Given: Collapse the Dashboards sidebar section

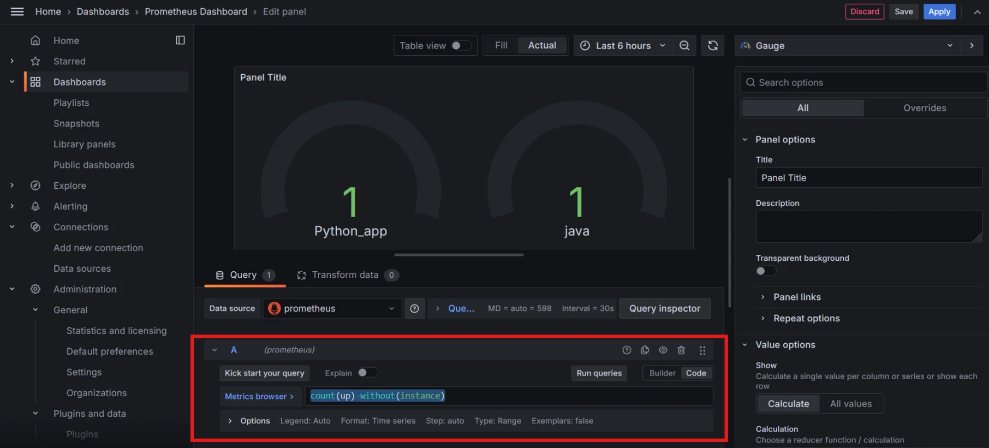Looking at the screenshot, I should (x=12, y=82).
